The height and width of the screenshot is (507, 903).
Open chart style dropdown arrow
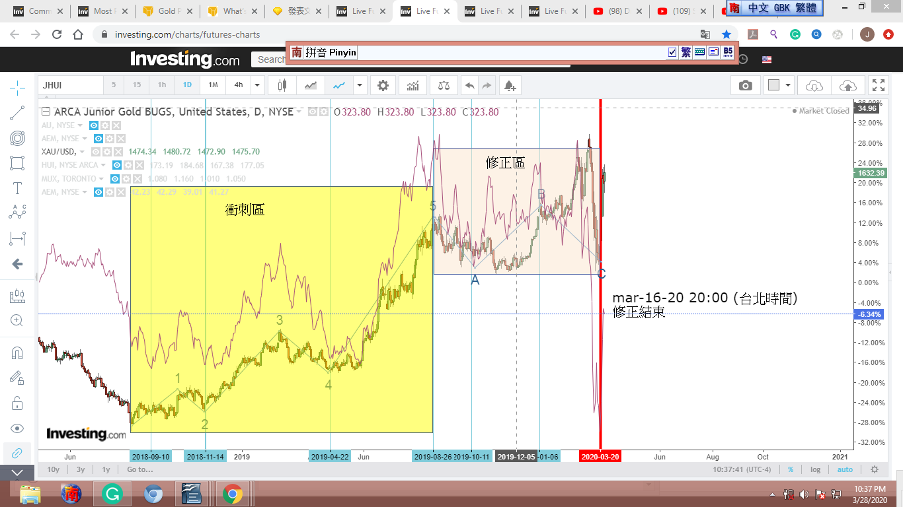[x=360, y=85]
